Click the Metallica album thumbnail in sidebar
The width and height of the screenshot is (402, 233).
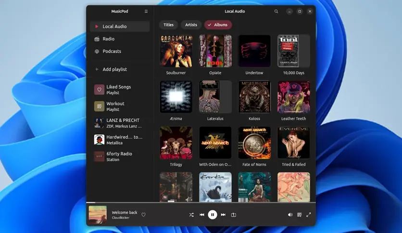click(99, 140)
